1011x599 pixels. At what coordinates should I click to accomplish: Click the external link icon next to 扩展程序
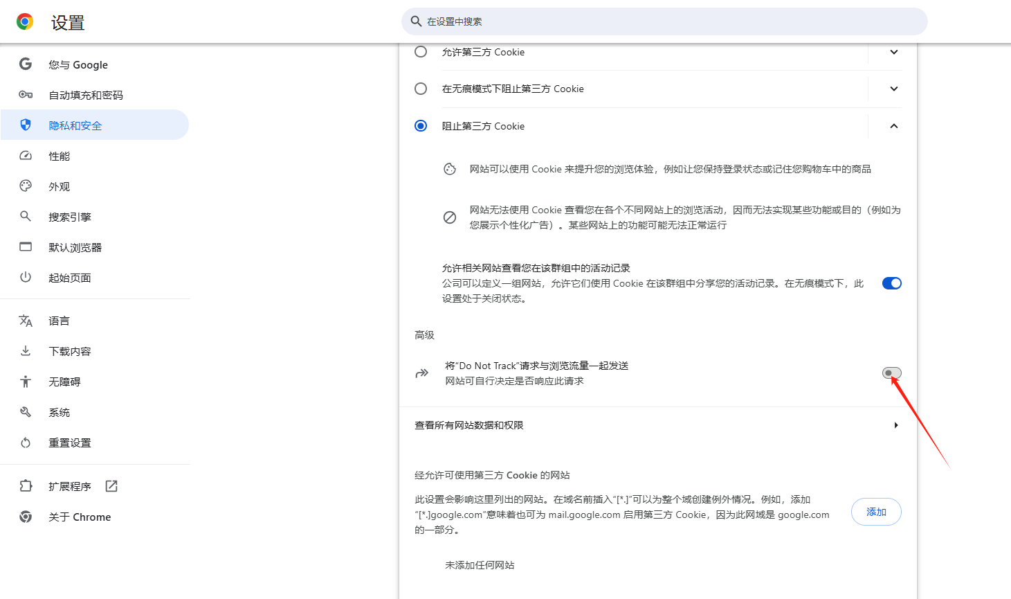coord(111,486)
